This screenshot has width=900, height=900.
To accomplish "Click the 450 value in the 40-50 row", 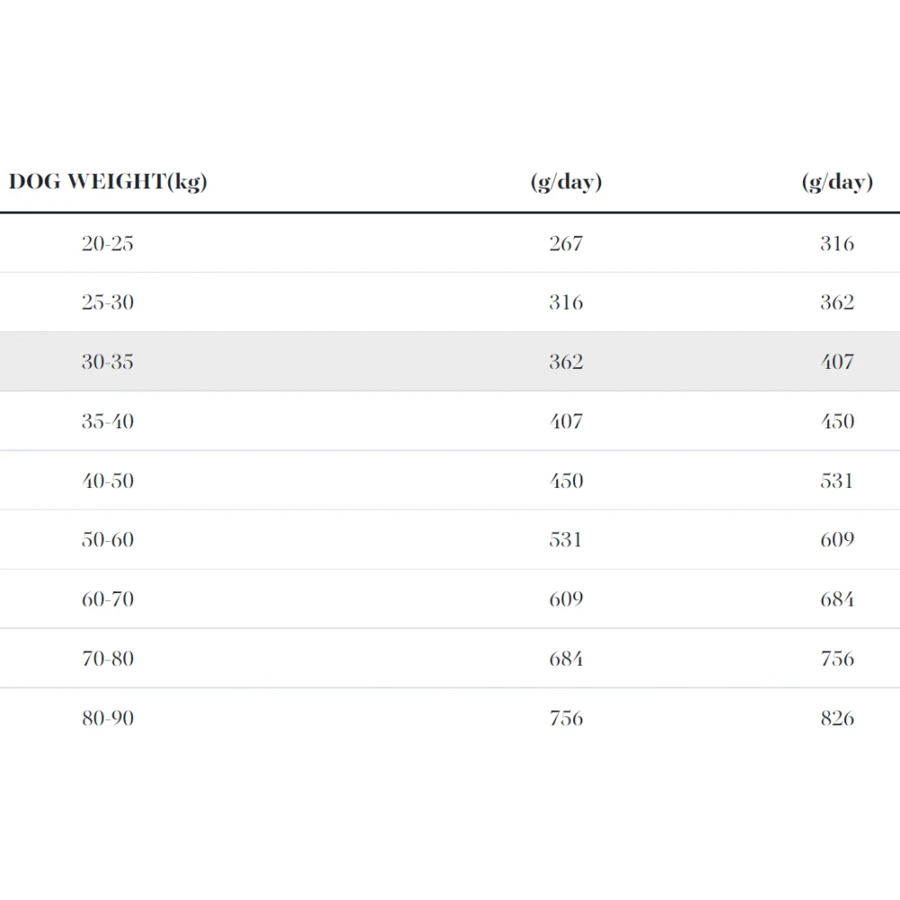I will coord(566,481).
